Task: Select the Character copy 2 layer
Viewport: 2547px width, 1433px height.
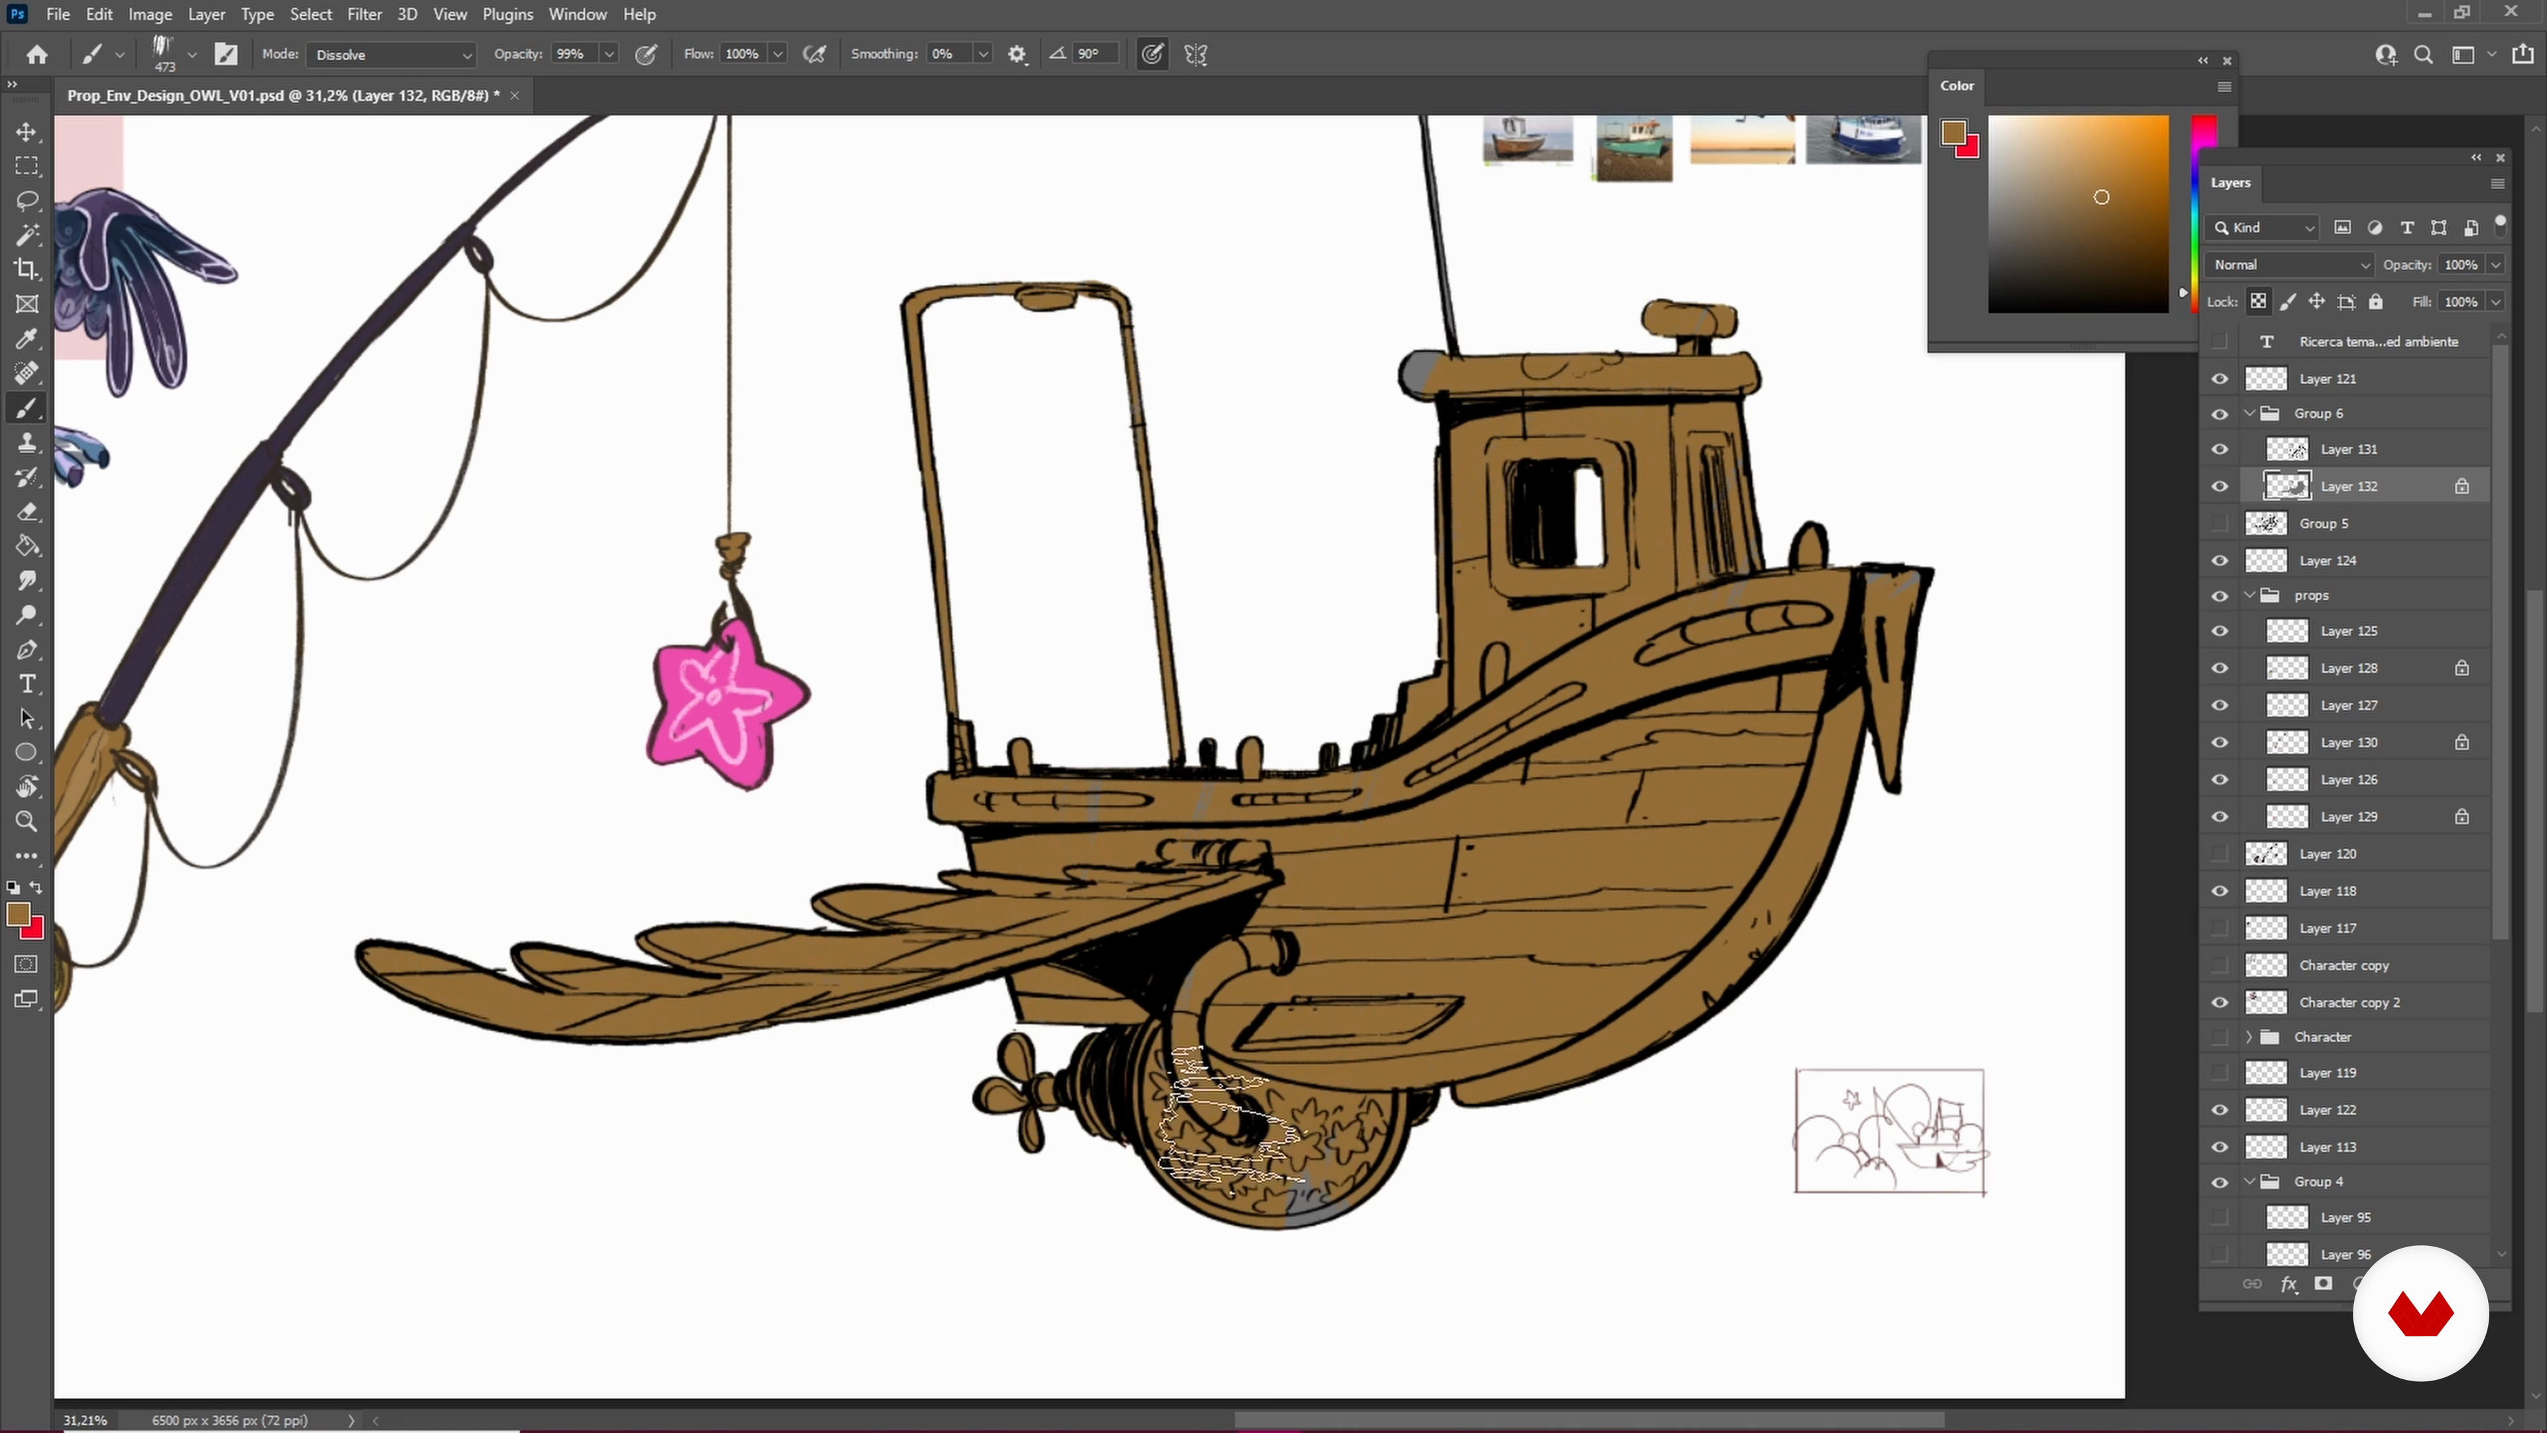Action: [2349, 1002]
